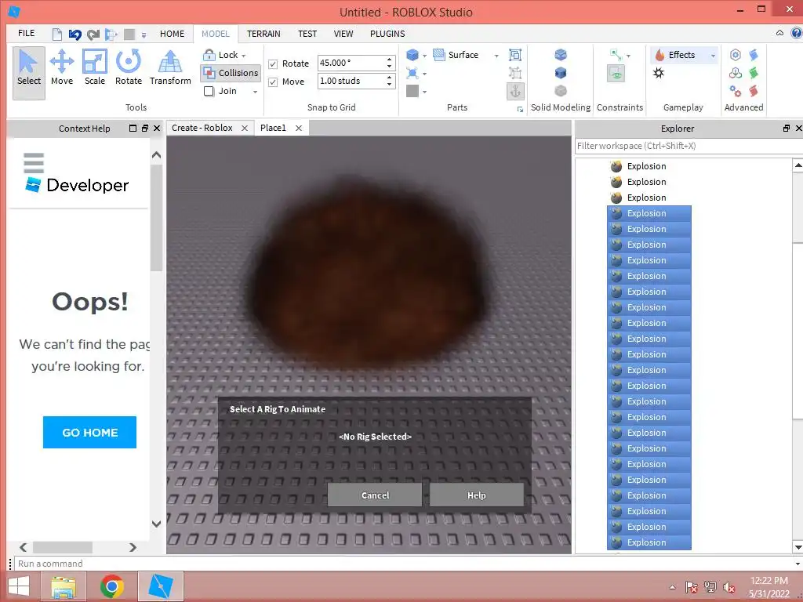The image size is (803, 602).
Task: Switch to the Rotate tool
Action: coord(128,67)
